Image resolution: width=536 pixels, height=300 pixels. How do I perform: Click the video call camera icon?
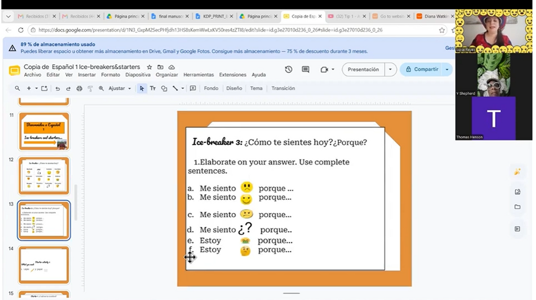pyautogui.click(x=324, y=70)
